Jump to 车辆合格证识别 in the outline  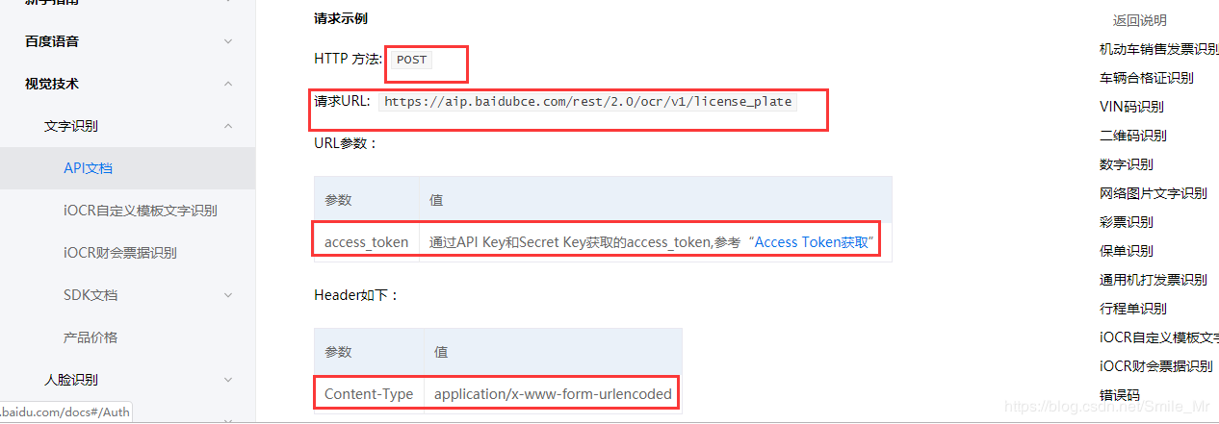[1146, 78]
